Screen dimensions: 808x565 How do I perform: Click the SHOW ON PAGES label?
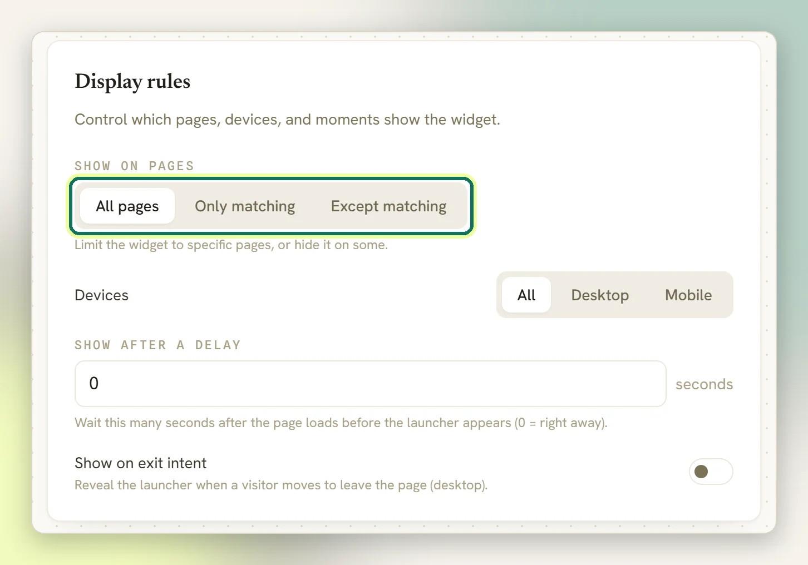(135, 166)
